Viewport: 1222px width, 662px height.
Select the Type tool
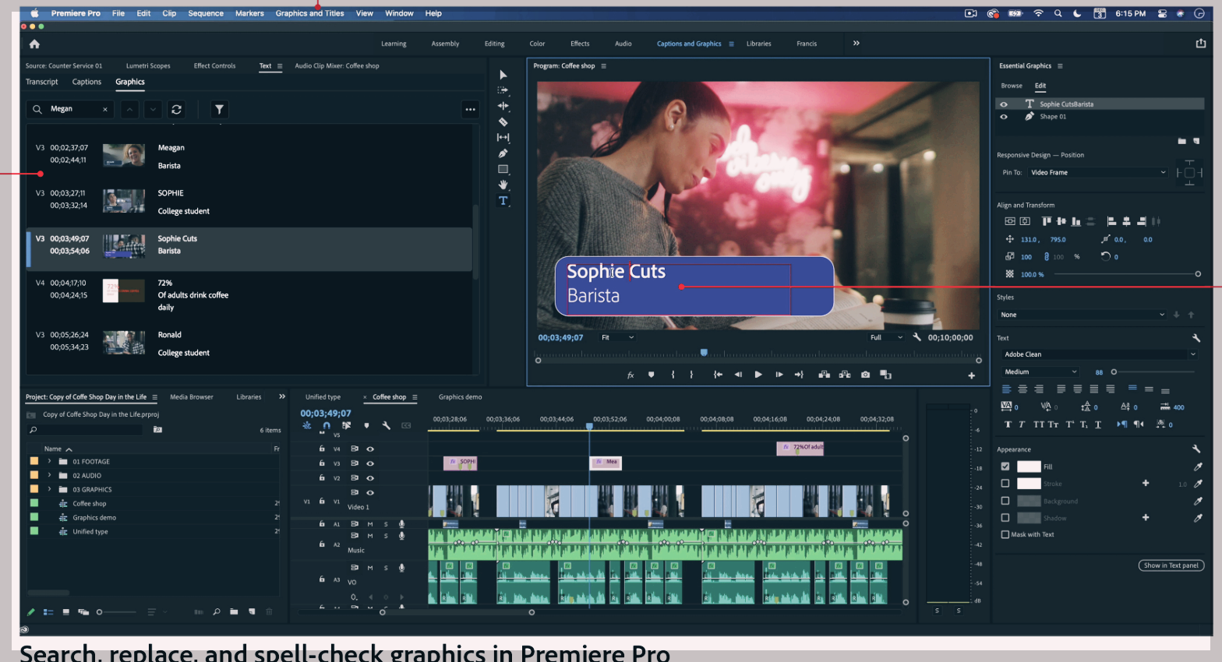tap(503, 201)
